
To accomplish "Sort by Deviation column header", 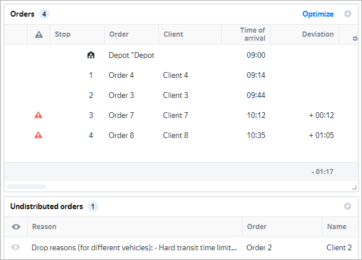I will (317, 34).
